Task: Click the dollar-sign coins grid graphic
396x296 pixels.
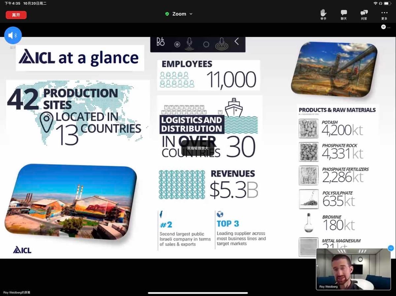Action: pos(182,184)
